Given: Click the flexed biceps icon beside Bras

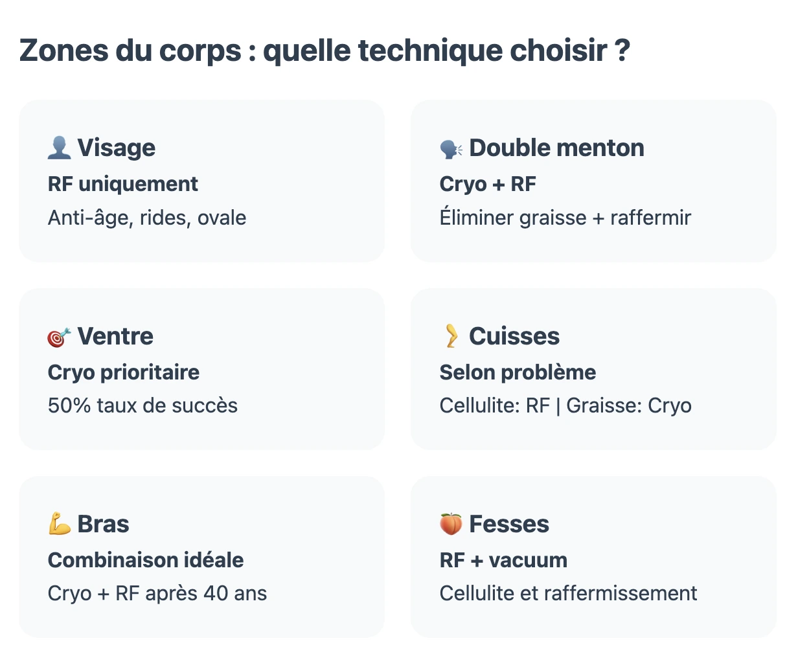Looking at the screenshot, I should (59, 524).
